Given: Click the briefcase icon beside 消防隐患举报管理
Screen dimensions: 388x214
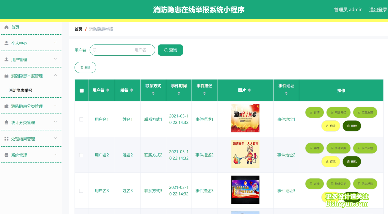Looking at the screenshot, I should pos(6,76).
